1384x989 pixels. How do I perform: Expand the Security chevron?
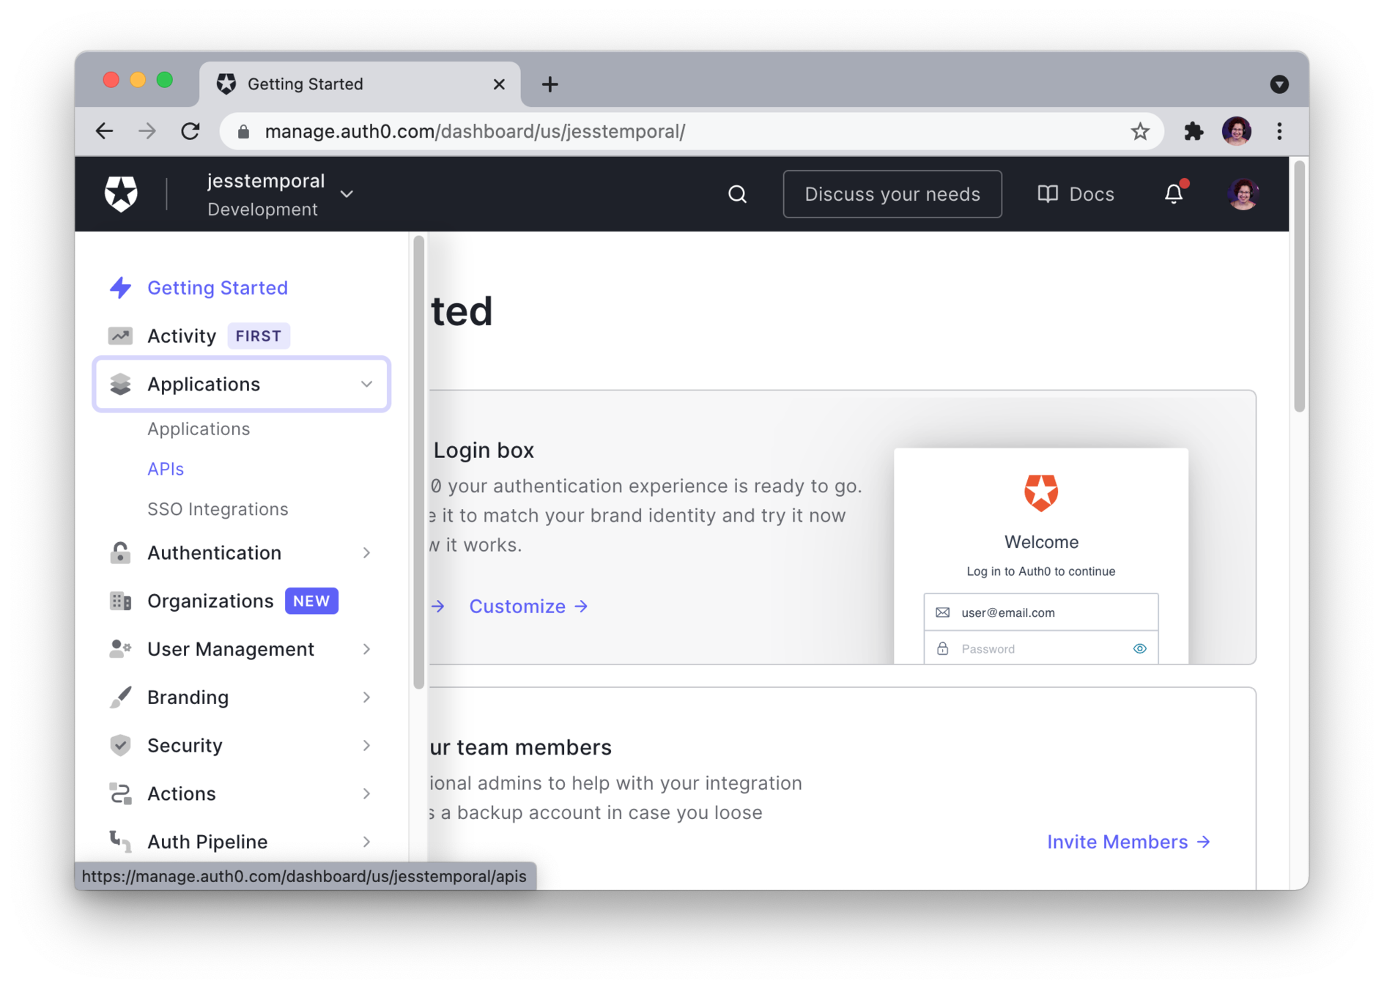[366, 745]
